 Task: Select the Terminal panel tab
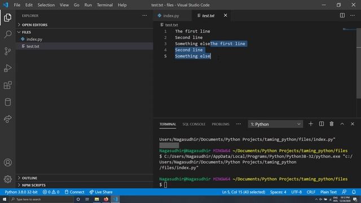(168, 124)
